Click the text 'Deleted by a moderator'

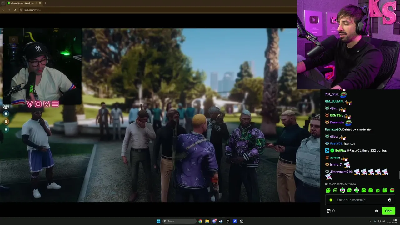click(x=357, y=129)
